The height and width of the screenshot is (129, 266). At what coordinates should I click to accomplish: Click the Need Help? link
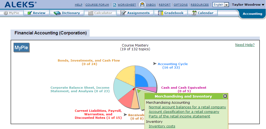click(245, 45)
